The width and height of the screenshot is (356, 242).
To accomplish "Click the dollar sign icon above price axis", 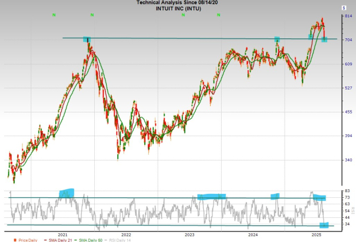I will point(343,8).
